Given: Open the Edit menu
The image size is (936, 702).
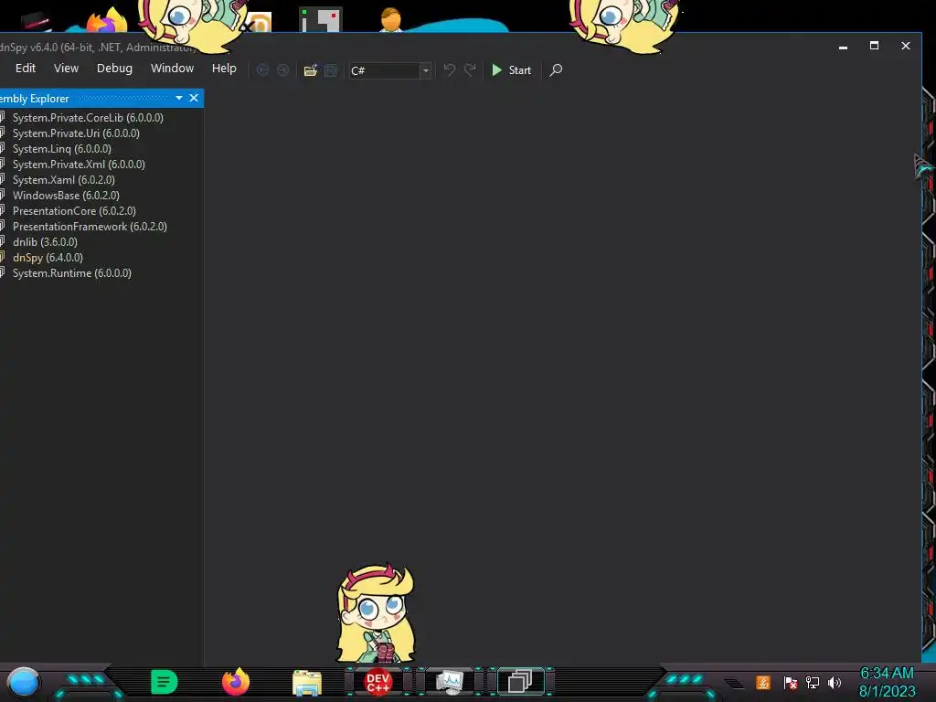Looking at the screenshot, I should 25,69.
